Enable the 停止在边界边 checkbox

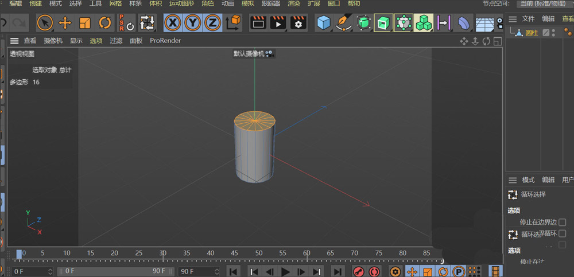(562, 222)
